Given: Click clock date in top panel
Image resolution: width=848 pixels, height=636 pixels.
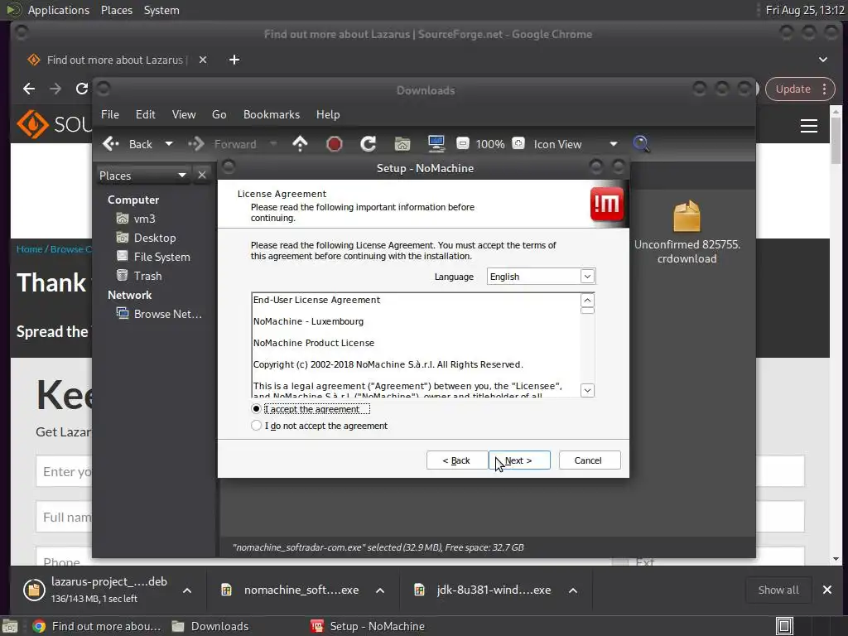Looking at the screenshot, I should click(x=804, y=10).
